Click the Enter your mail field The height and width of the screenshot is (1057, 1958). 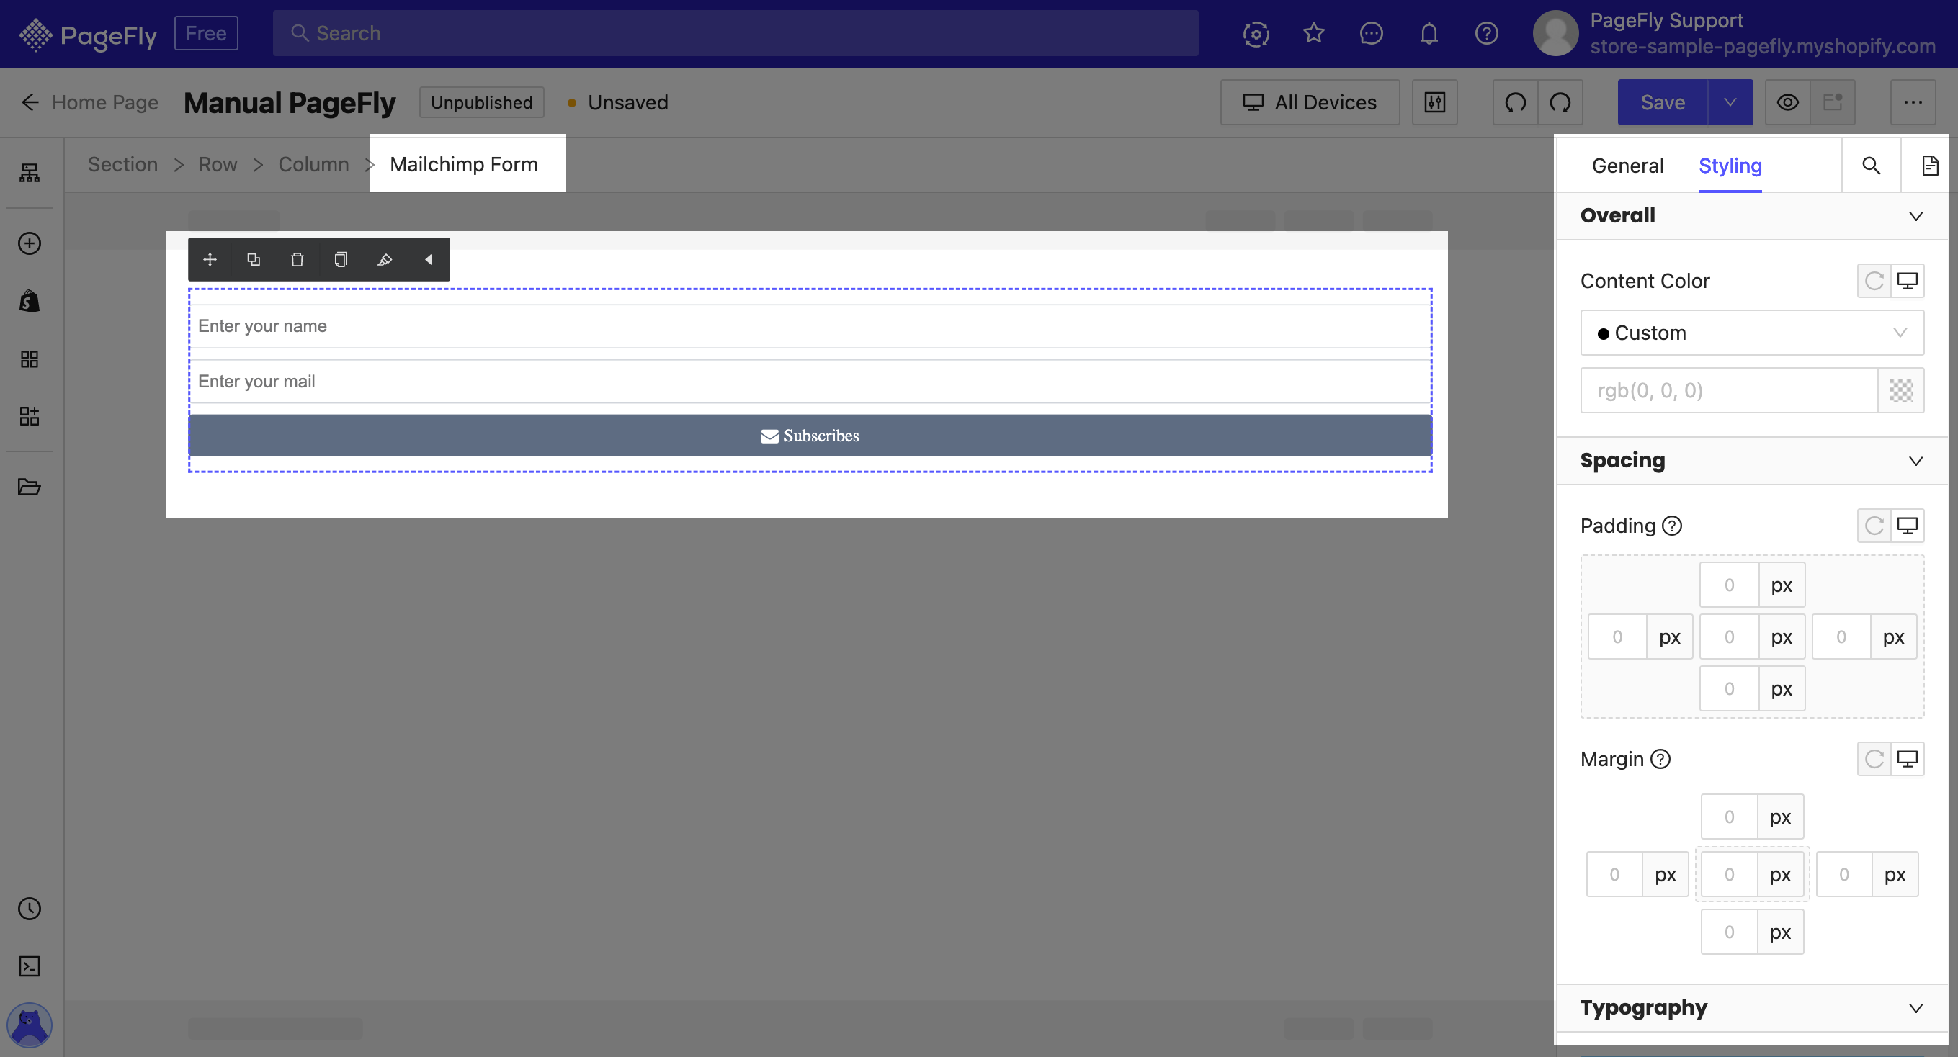[810, 382]
